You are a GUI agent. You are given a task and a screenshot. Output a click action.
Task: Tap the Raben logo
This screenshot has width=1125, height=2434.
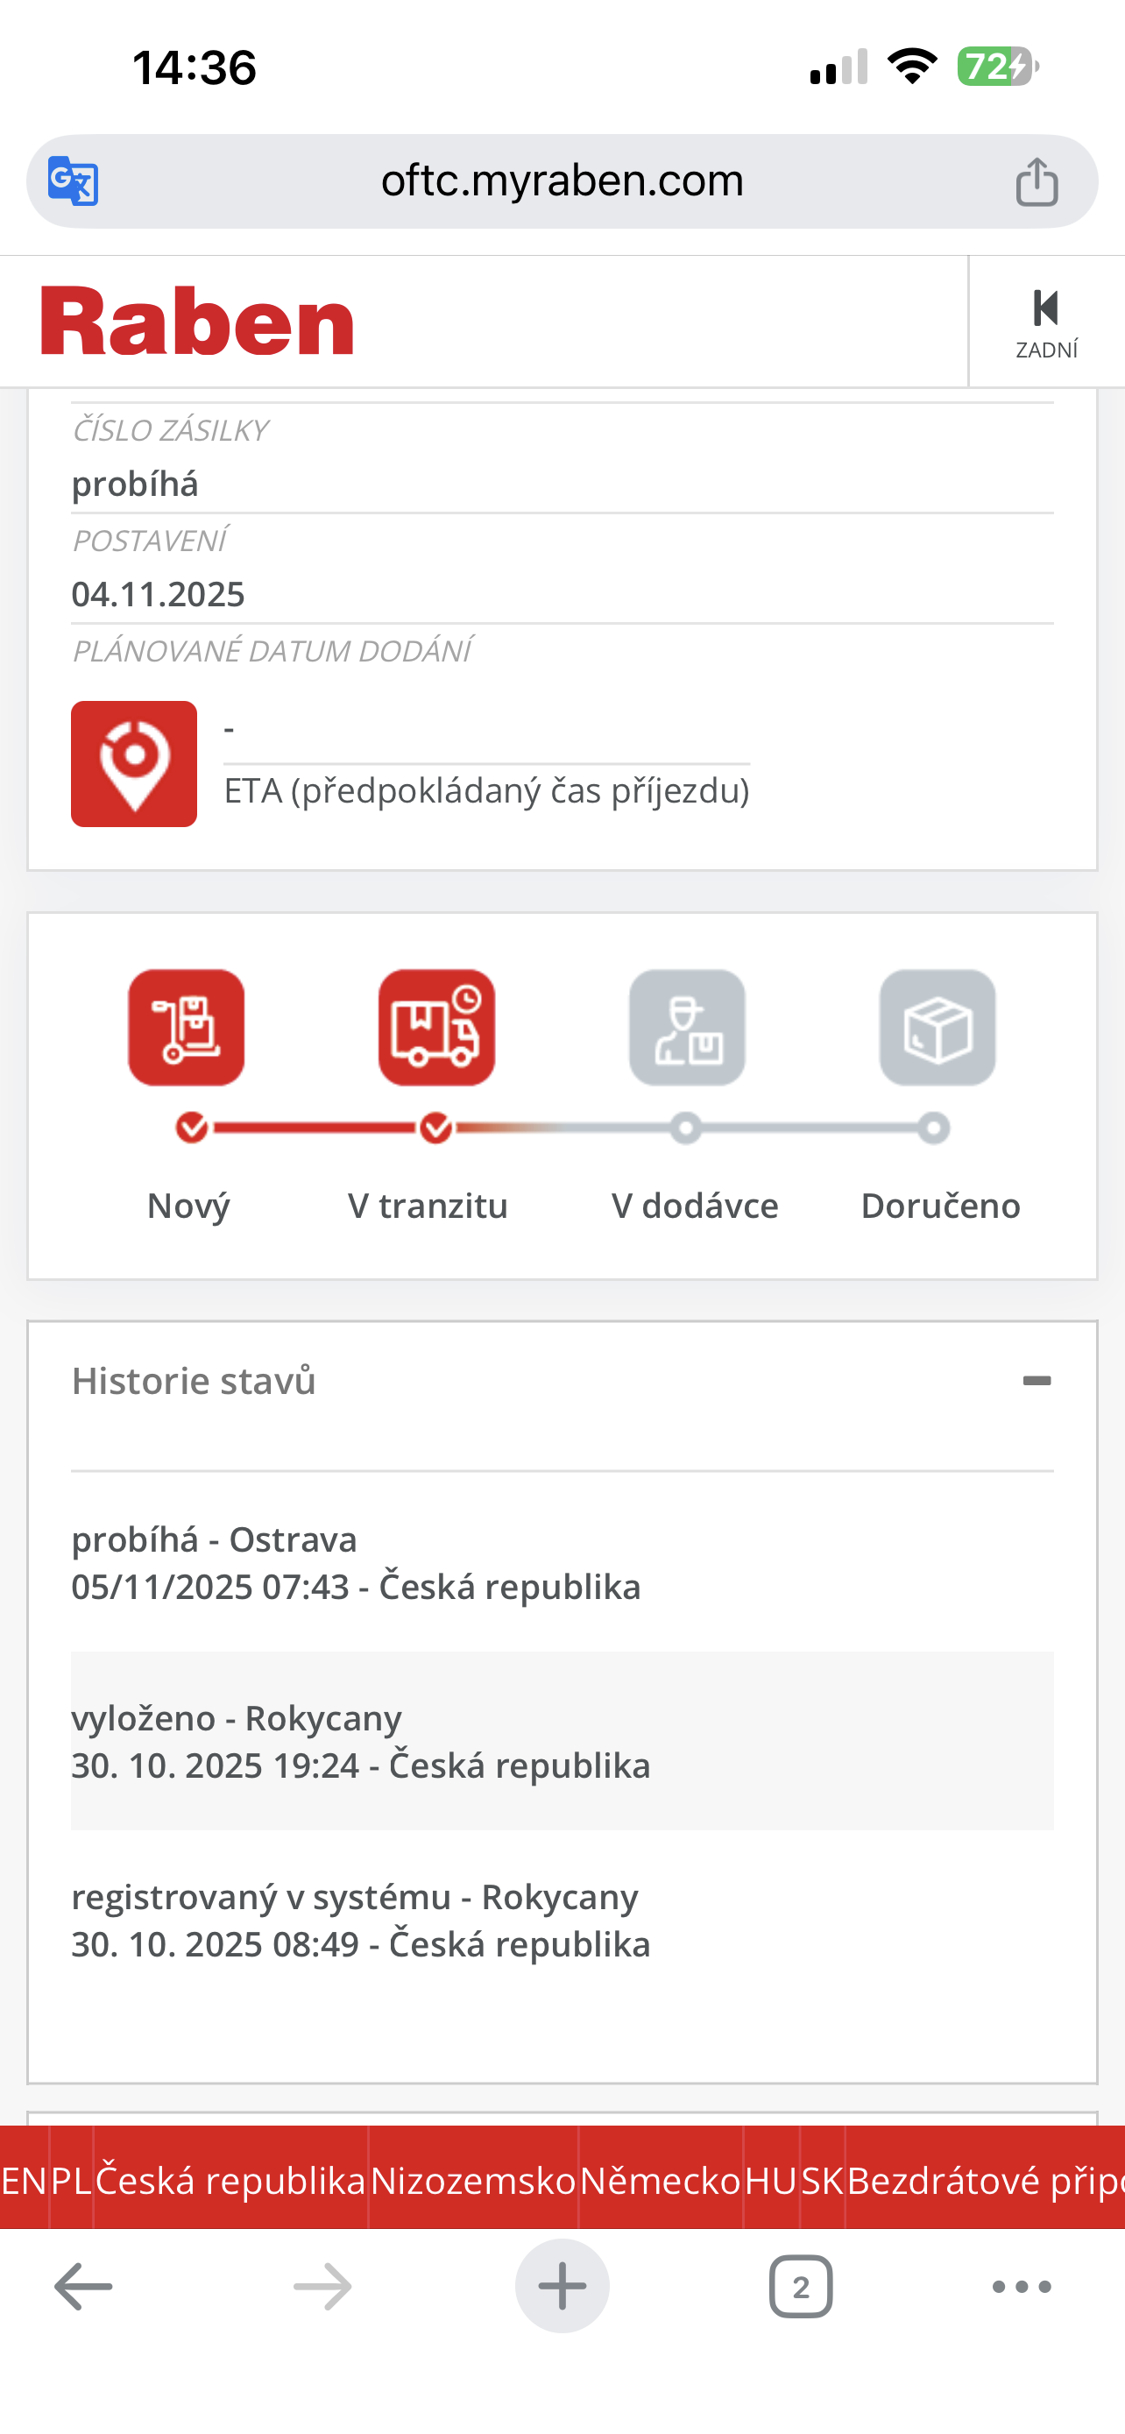coord(196,322)
